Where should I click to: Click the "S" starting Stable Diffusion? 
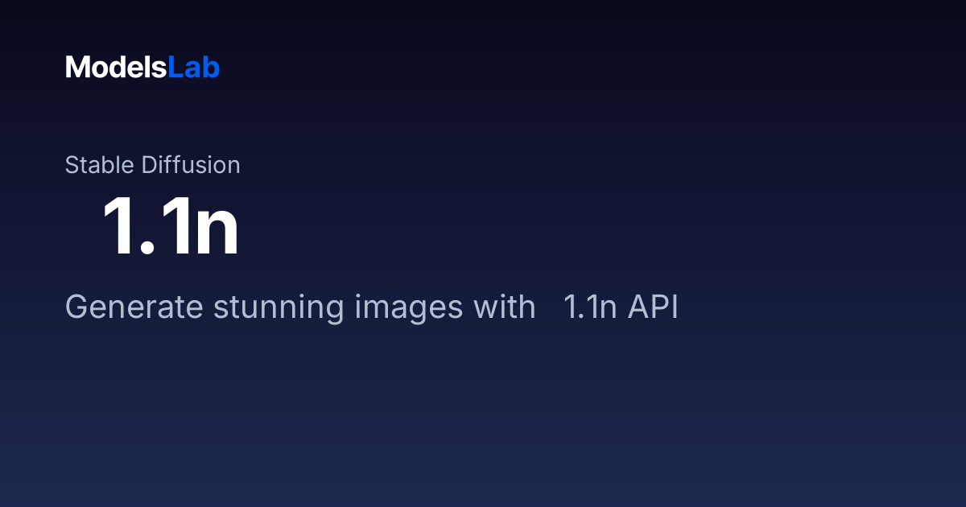coord(72,166)
